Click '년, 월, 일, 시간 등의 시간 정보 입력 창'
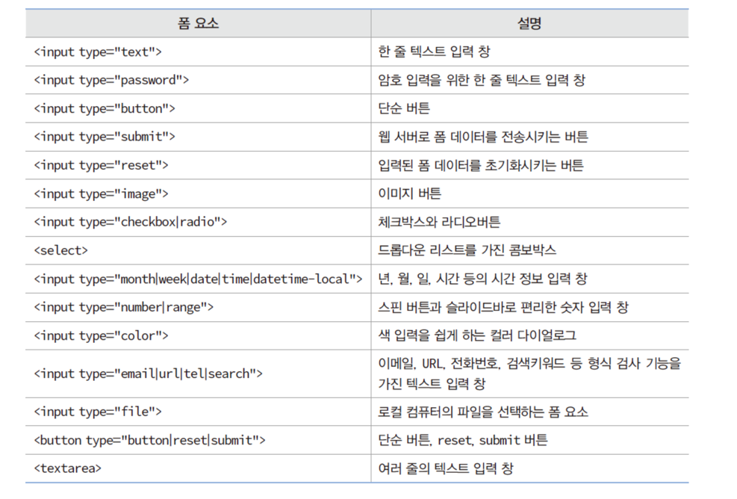 [x=482, y=279]
